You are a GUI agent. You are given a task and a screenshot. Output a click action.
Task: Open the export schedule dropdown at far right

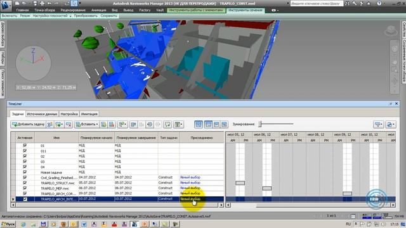pyautogui.click(x=391, y=124)
